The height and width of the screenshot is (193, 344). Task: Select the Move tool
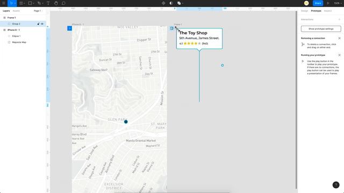[x=11, y=3]
